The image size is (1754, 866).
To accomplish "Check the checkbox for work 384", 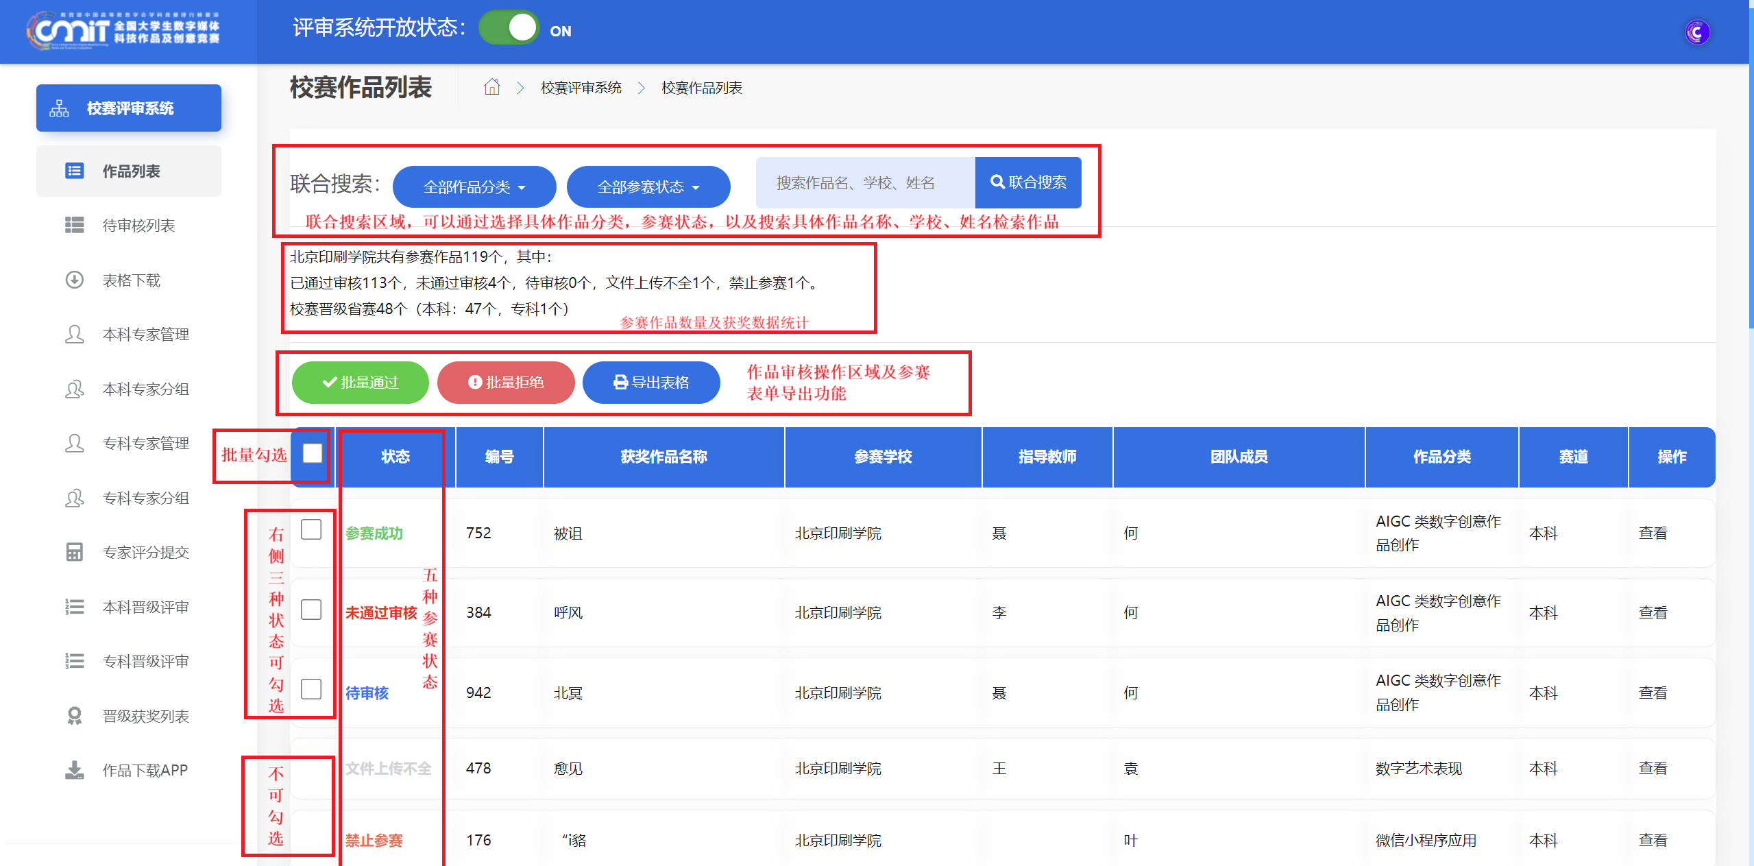I will click(311, 610).
